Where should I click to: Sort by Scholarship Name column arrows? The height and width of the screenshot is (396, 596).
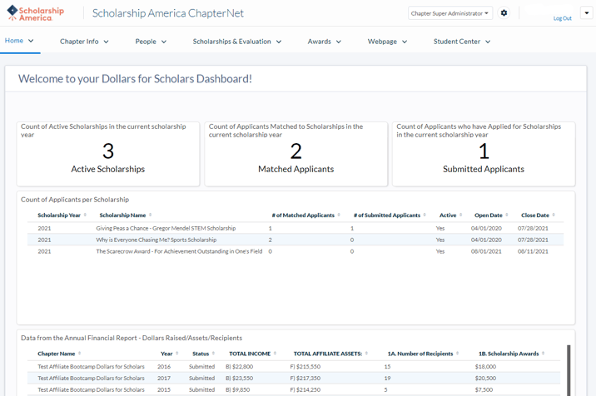coord(151,215)
